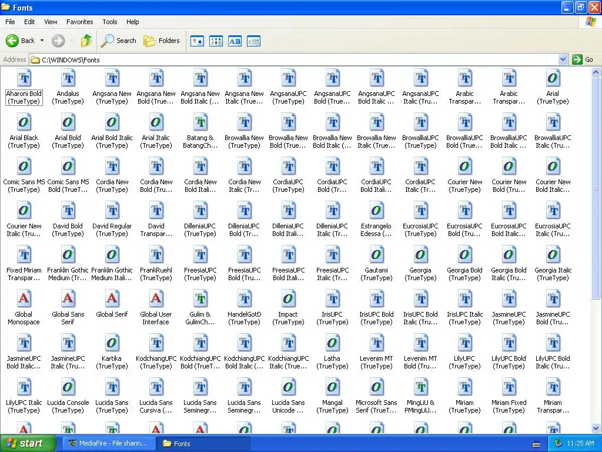Select the Estrangelo Edessa font icon
602x452 pixels.
[x=376, y=211]
